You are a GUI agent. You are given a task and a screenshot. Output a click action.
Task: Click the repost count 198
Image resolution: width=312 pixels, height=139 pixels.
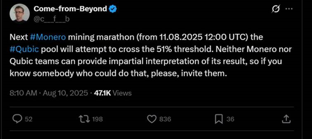coord(97,119)
